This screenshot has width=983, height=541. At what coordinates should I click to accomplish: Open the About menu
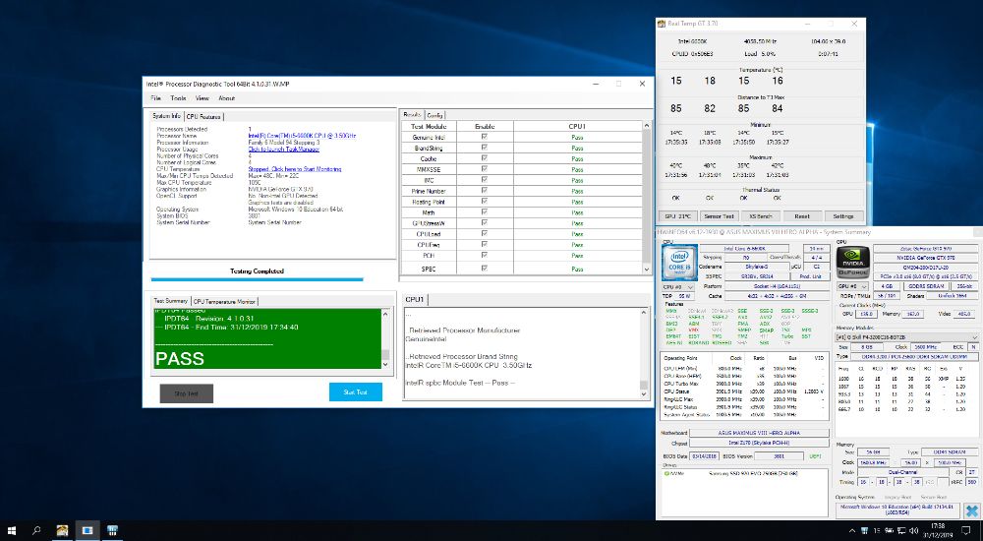point(226,98)
